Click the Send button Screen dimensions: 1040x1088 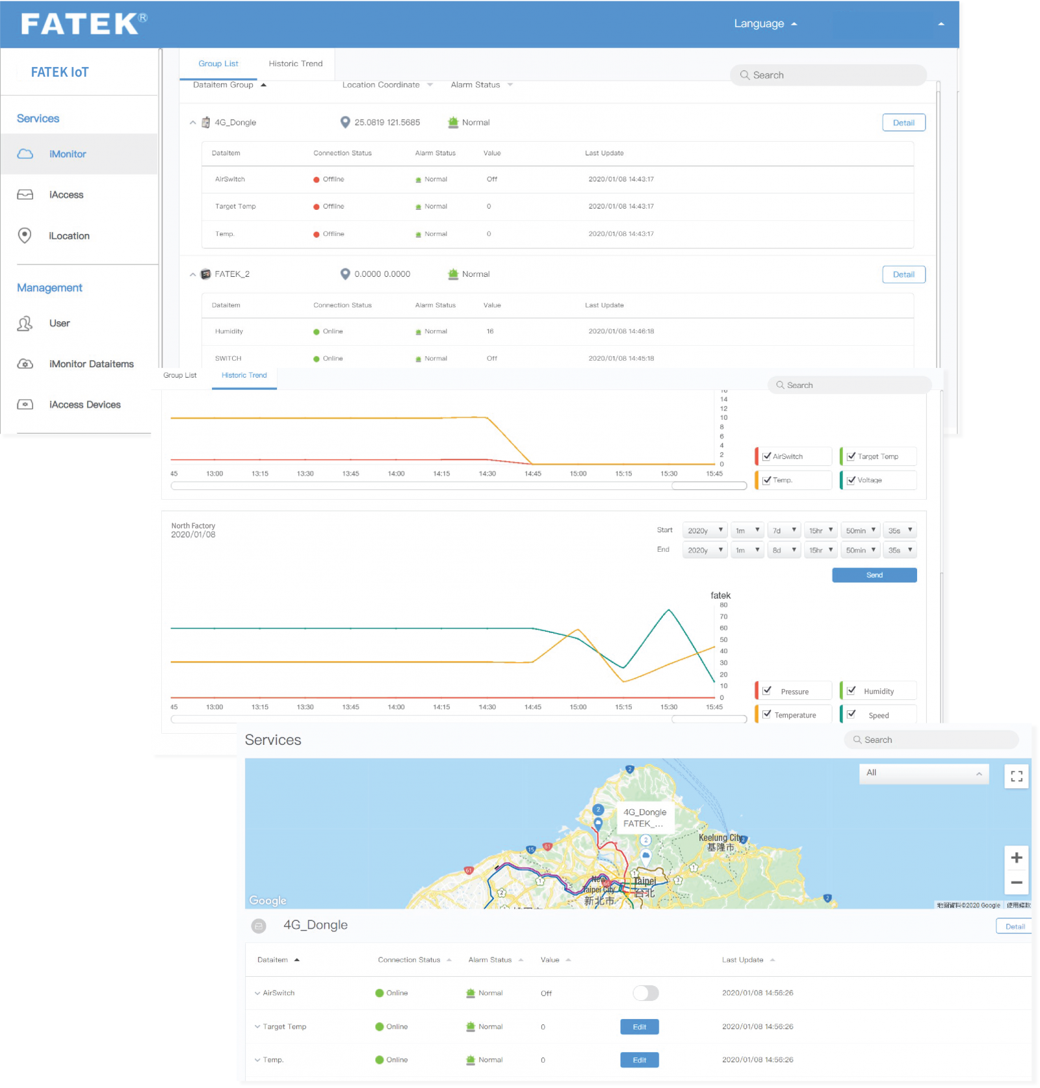tap(874, 575)
